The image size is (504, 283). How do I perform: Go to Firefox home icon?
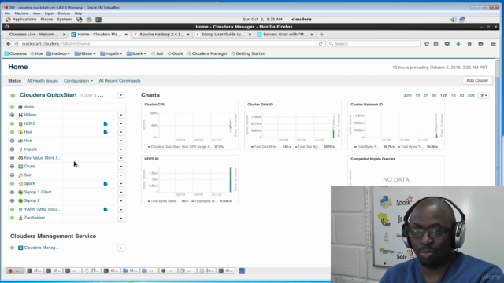(469, 44)
